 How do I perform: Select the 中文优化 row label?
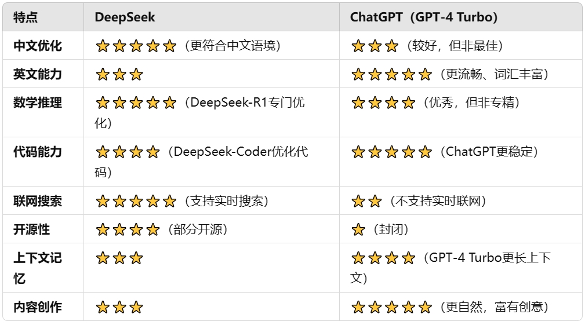(38, 46)
